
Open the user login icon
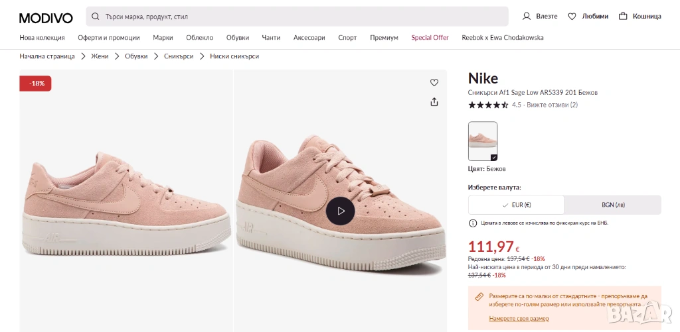[527, 17]
